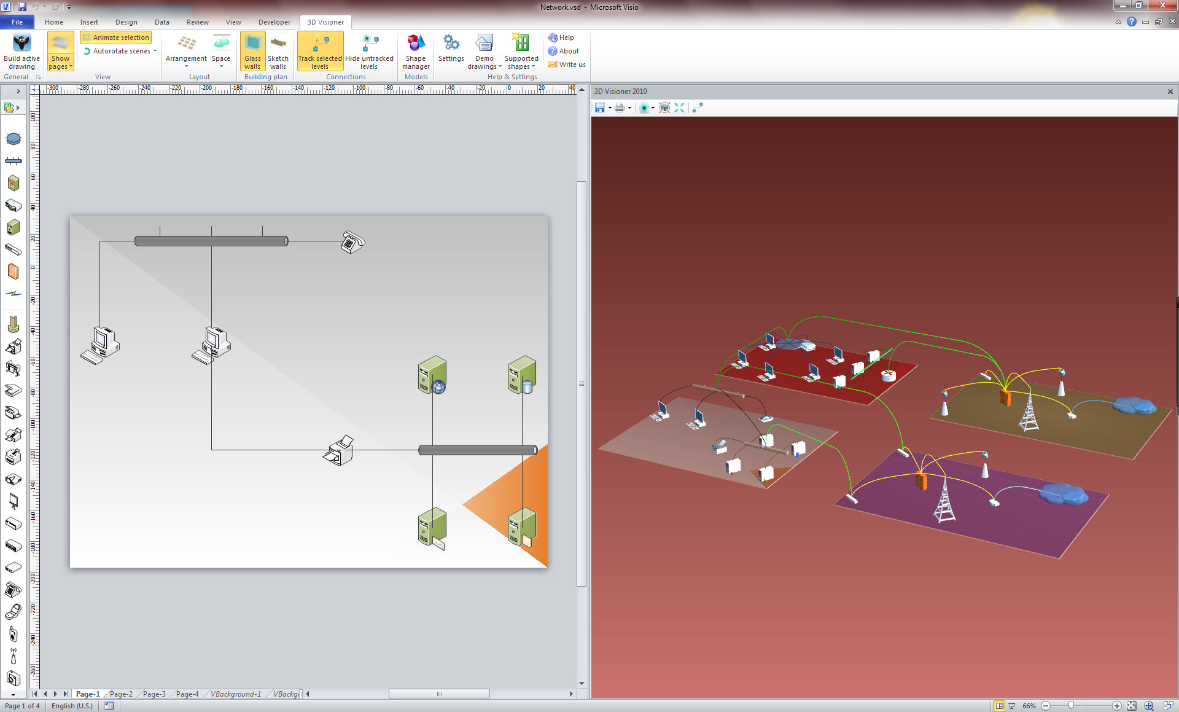This screenshot has height=712, width=1179.
Task: Click the zoom slider in status bar
Action: coord(1071,706)
